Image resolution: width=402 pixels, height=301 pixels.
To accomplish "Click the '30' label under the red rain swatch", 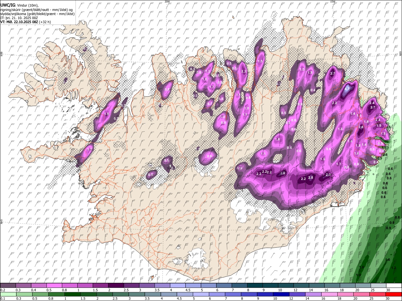I will tap(388, 299).
